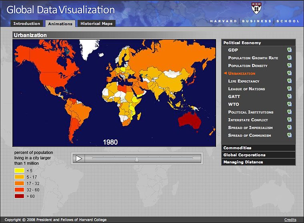This screenshot has width=304, height=223.
Task: Open the Credits link
Action: pyautogui.click(x=290, y=220)
